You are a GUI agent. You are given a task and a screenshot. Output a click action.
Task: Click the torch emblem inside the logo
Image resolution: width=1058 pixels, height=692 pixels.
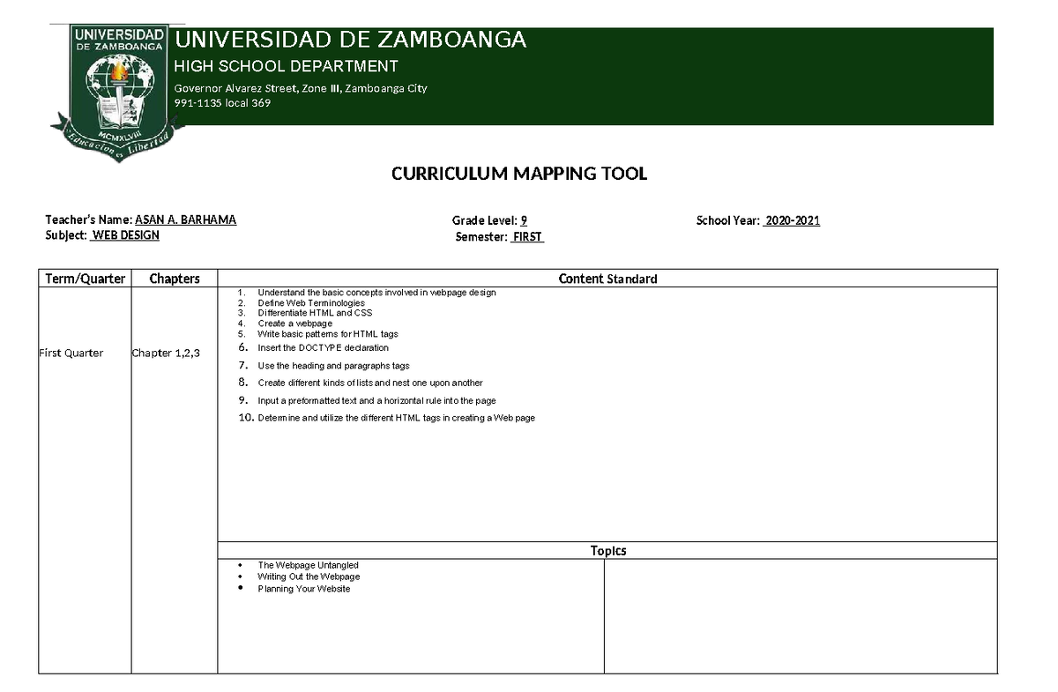point(121,71)
